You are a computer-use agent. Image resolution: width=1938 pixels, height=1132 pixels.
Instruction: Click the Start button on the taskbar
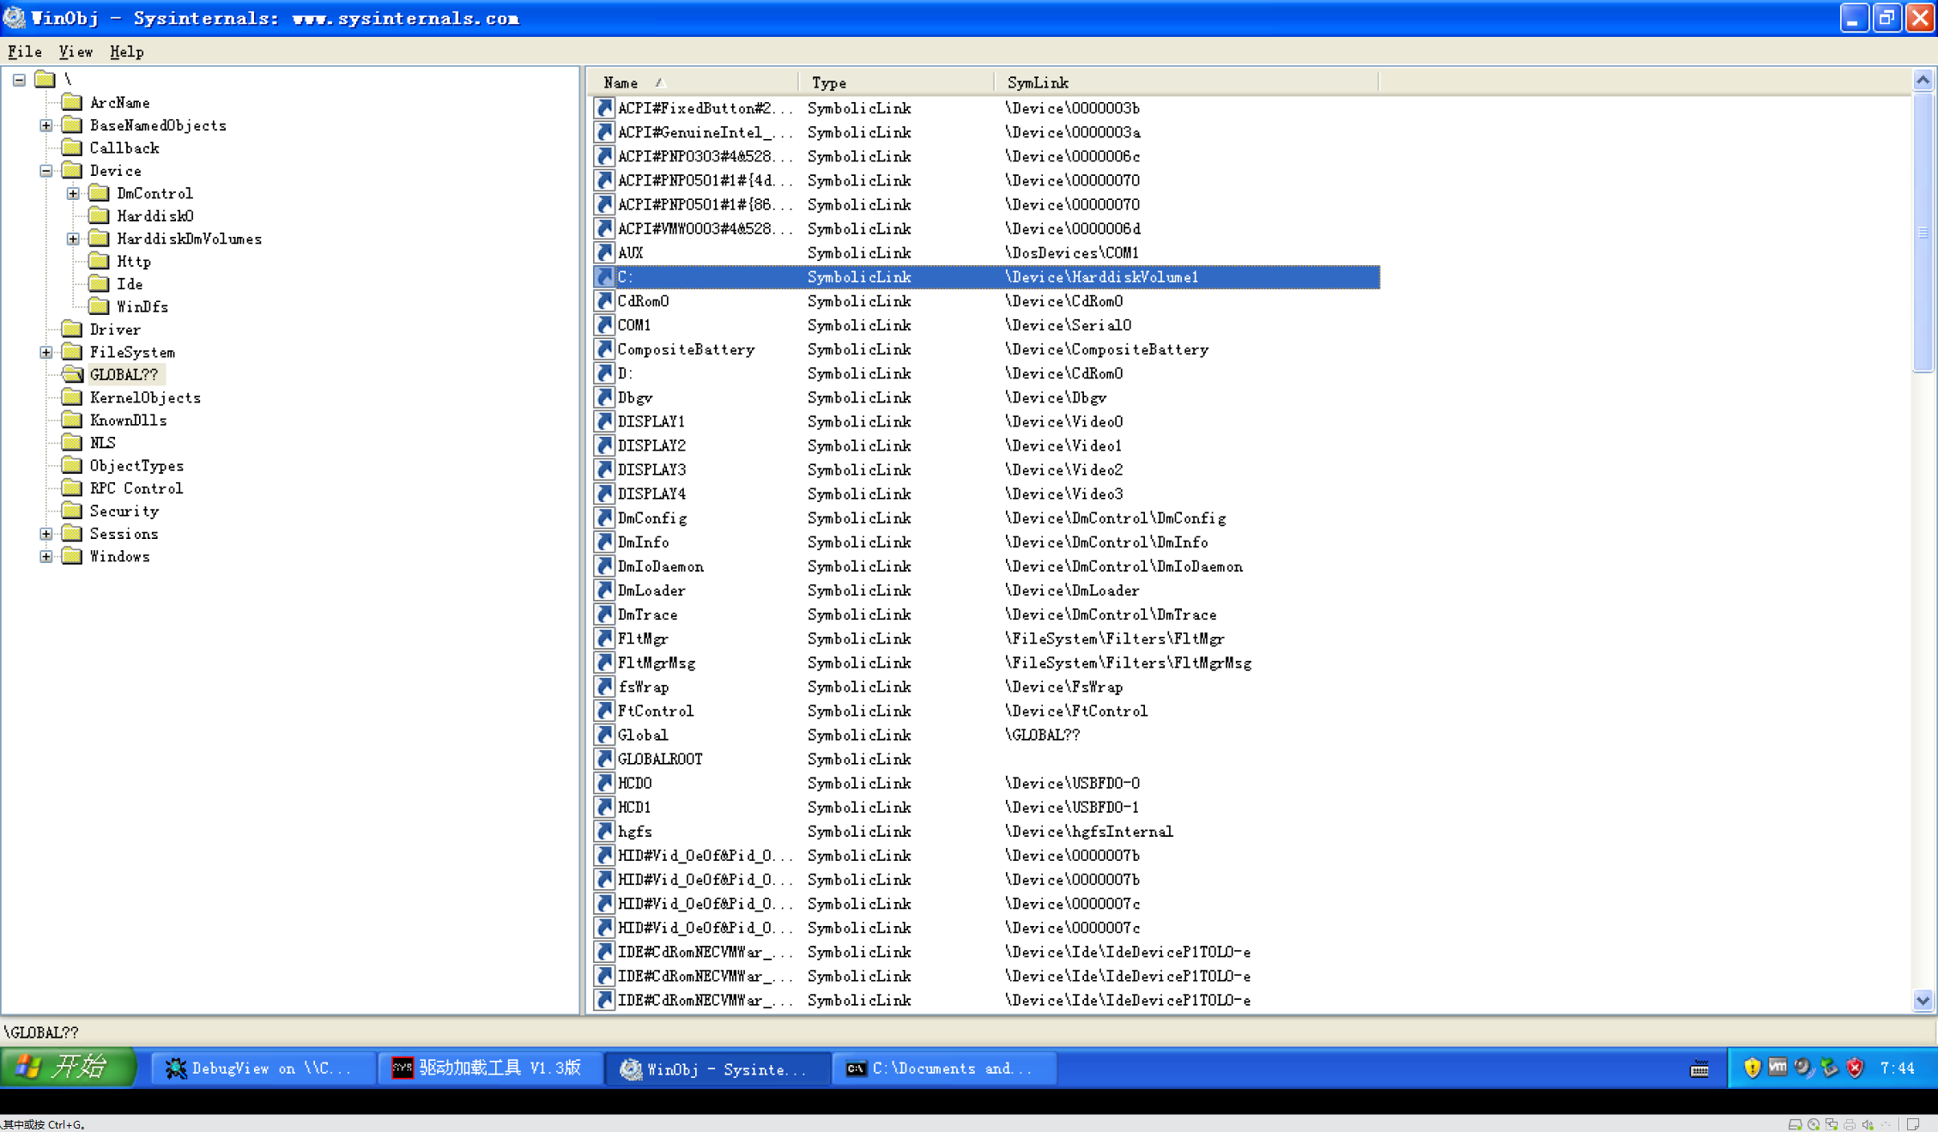(x=67, y=1067)
